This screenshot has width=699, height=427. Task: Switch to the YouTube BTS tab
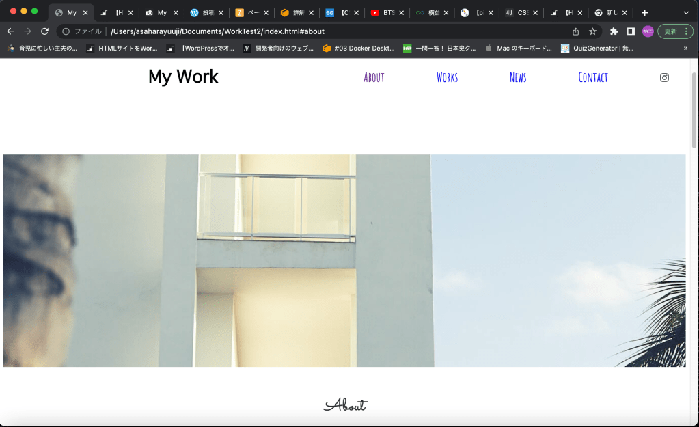385,12
